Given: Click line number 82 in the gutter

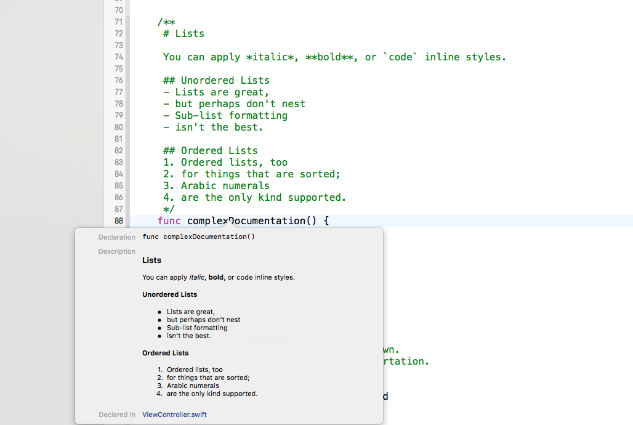Looking at the screenshot, I should coord(118,150).
